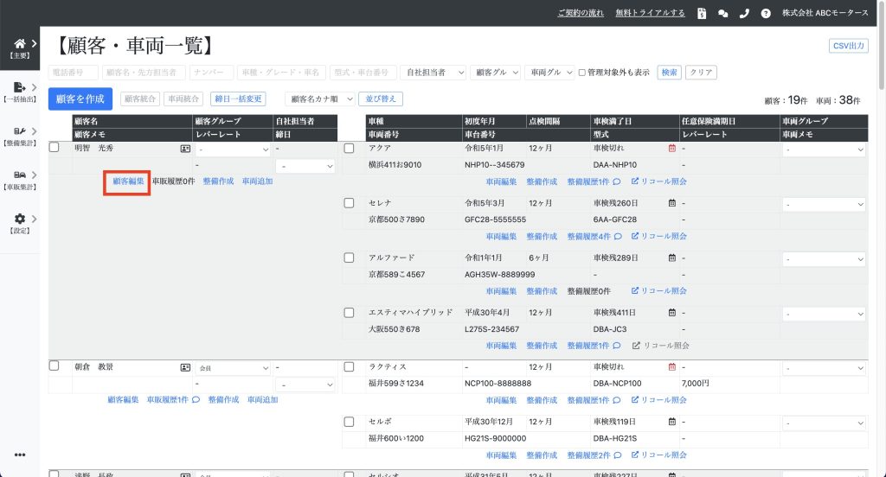The image size is (886, 477).
Task: Open the help question mark icon
Action: pos(766,13)
